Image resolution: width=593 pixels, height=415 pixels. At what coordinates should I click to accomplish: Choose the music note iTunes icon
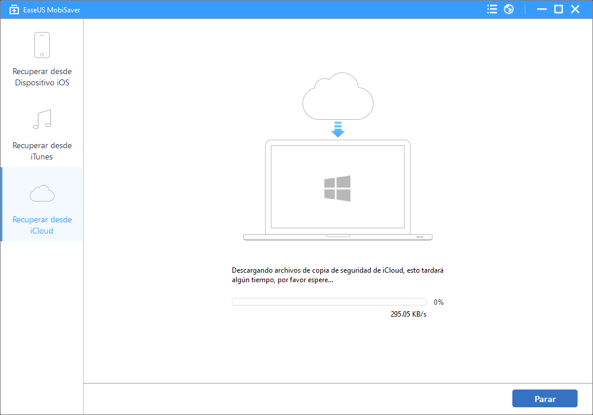tap(42, 119)
